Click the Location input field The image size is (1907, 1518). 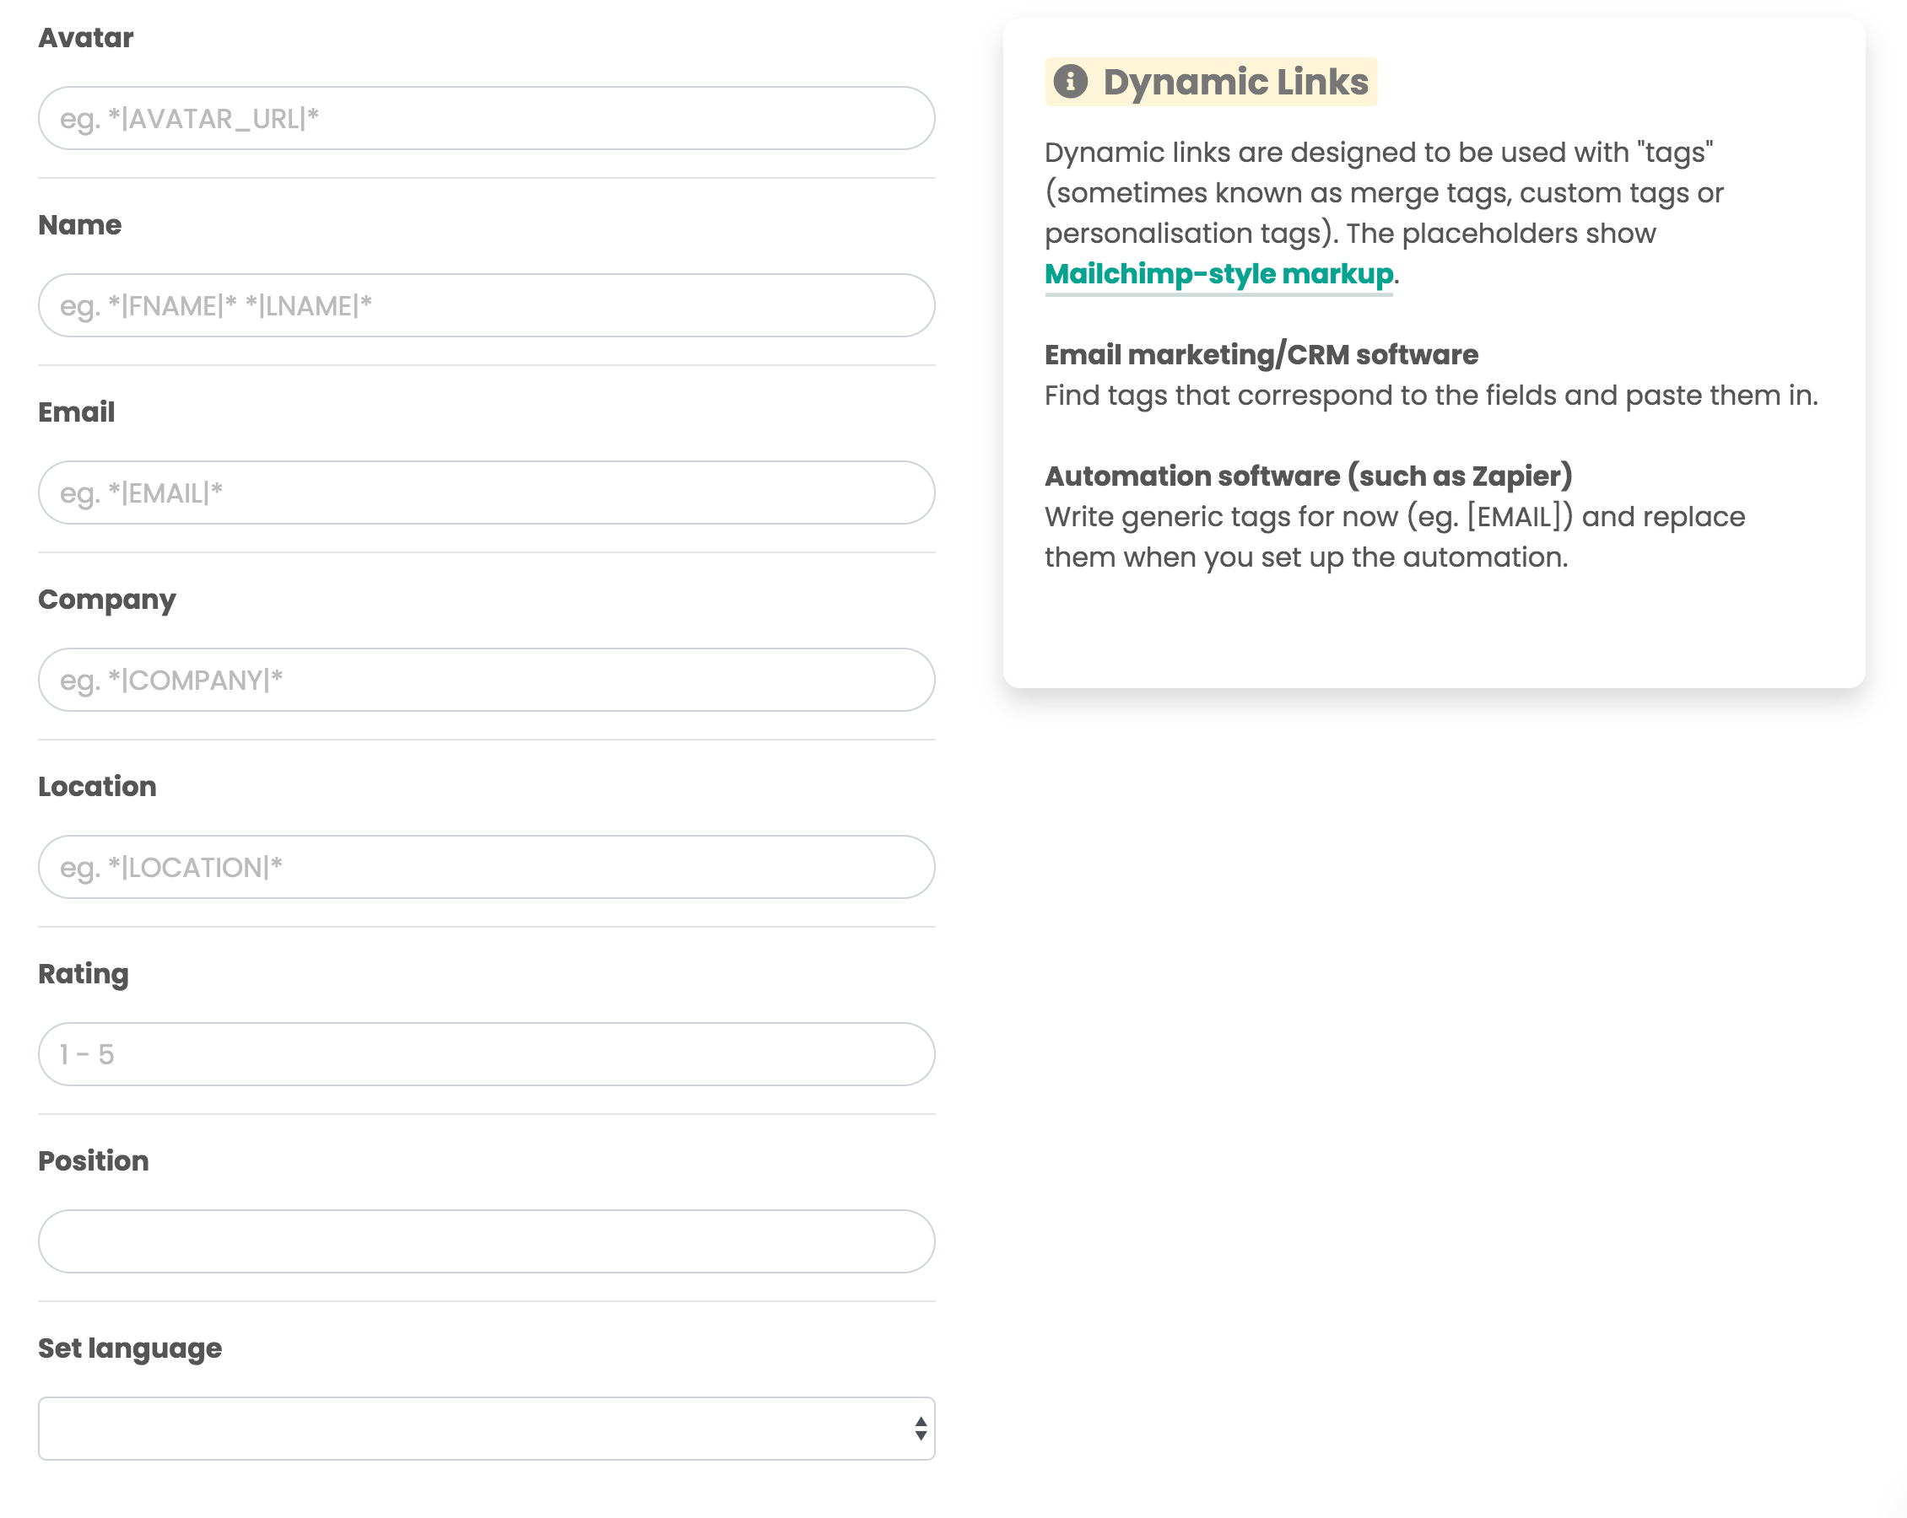pyautogui.click(x=487, y=867)
